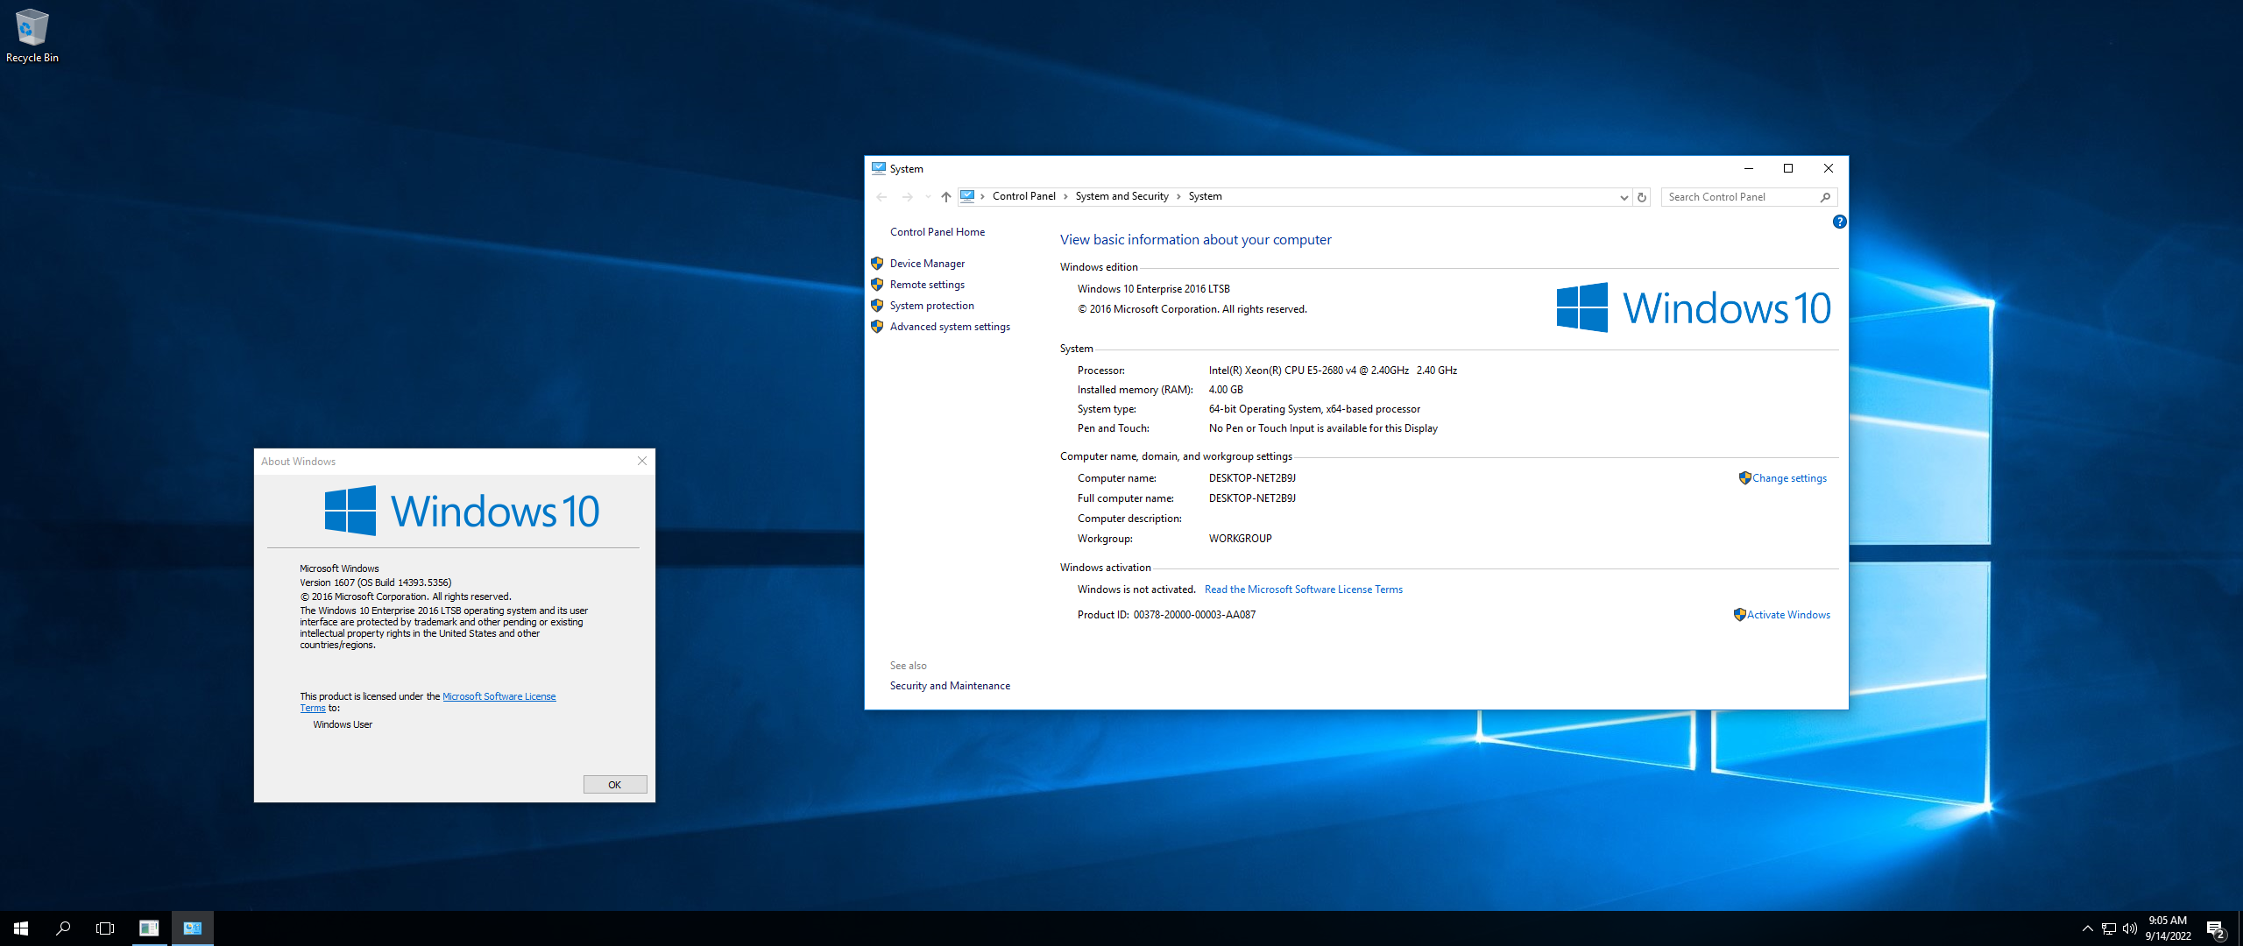Open the Start menu
This screenshot has width=2243, height=946.
click(x=21, y=928)
